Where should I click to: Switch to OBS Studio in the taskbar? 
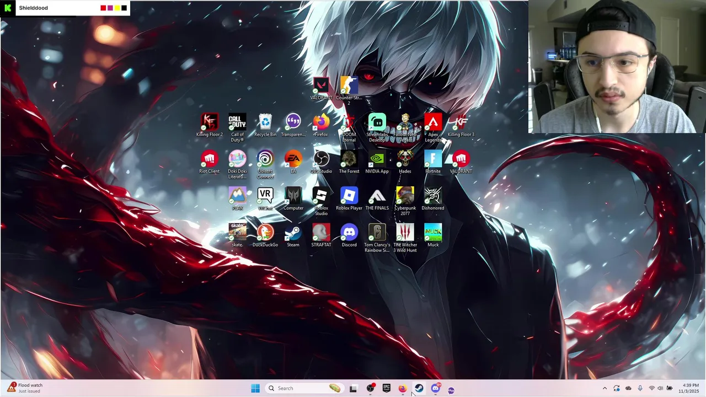370,388
